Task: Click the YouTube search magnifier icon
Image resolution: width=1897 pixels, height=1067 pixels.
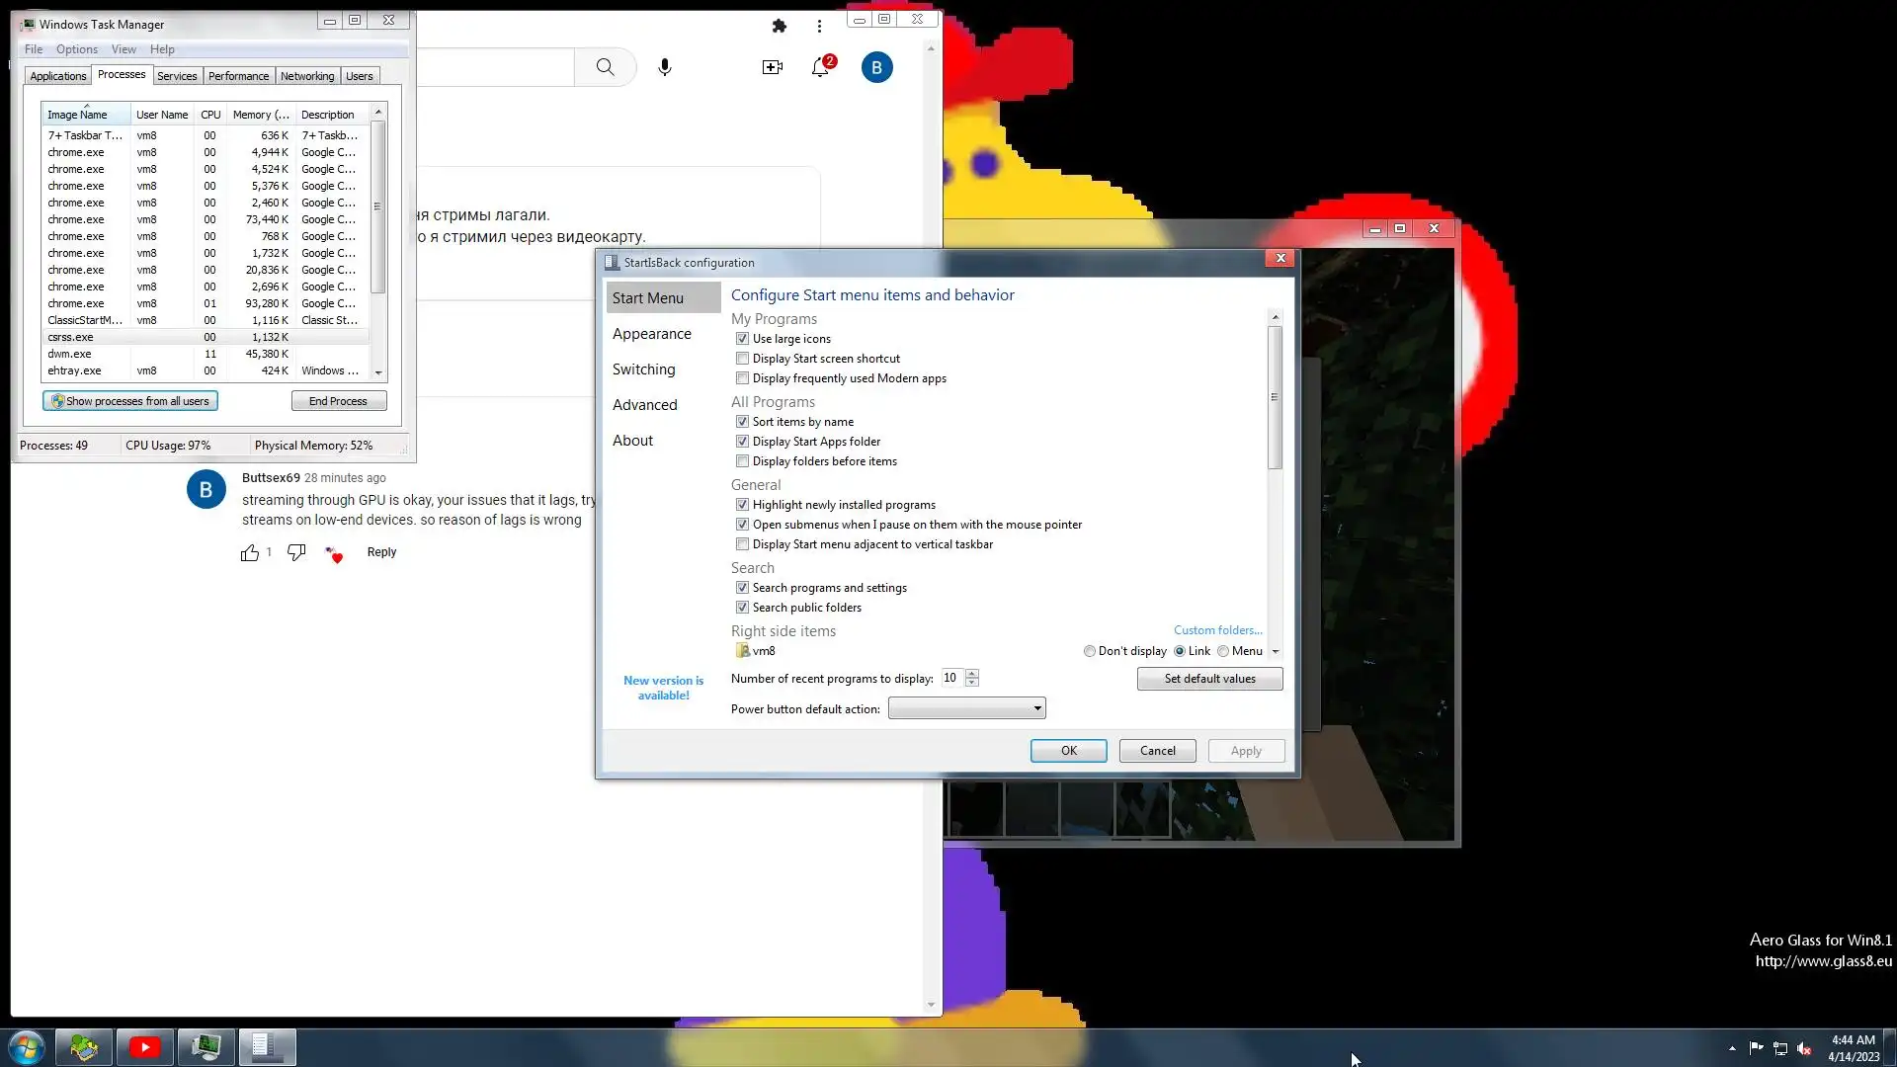Action: [605, 67]
